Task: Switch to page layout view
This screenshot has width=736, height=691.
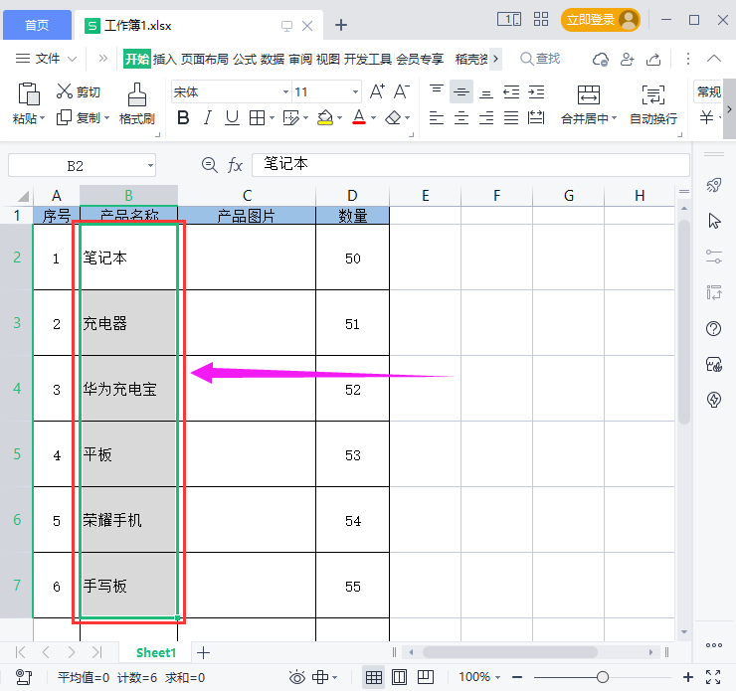Action: 400,677
